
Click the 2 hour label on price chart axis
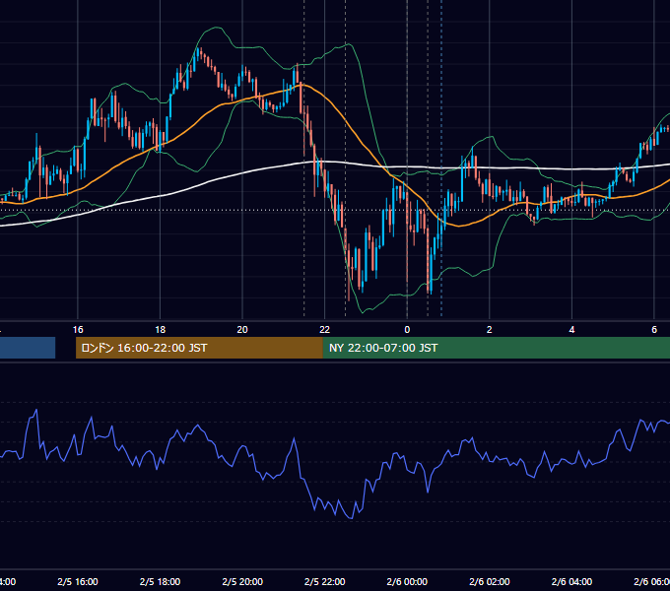[490, 330]
